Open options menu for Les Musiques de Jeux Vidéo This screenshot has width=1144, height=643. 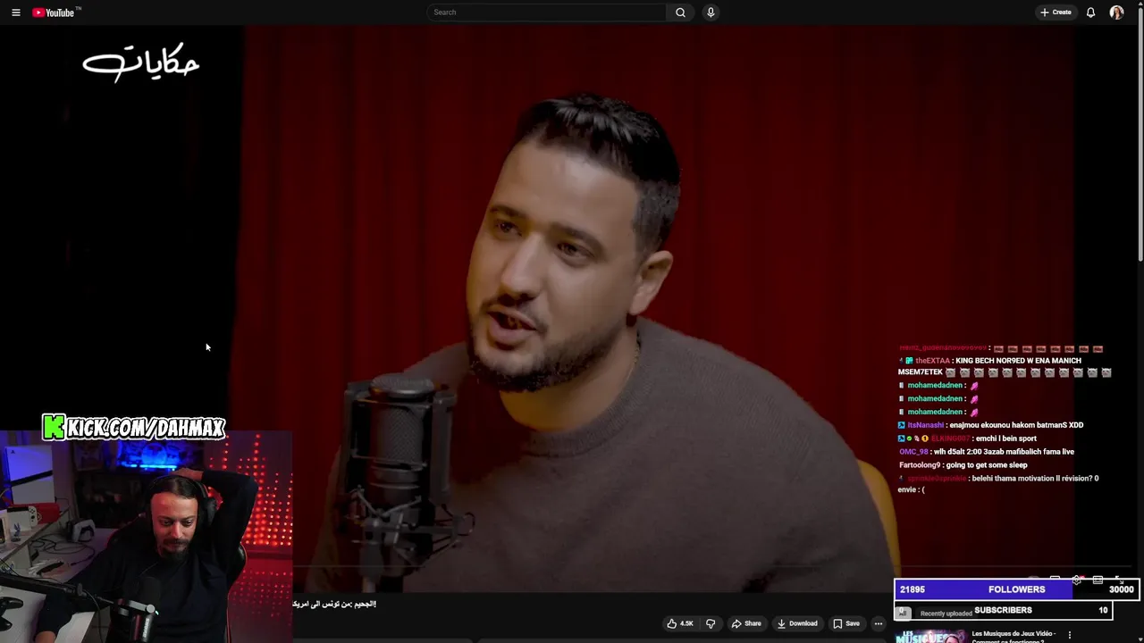click(1070, 635)
